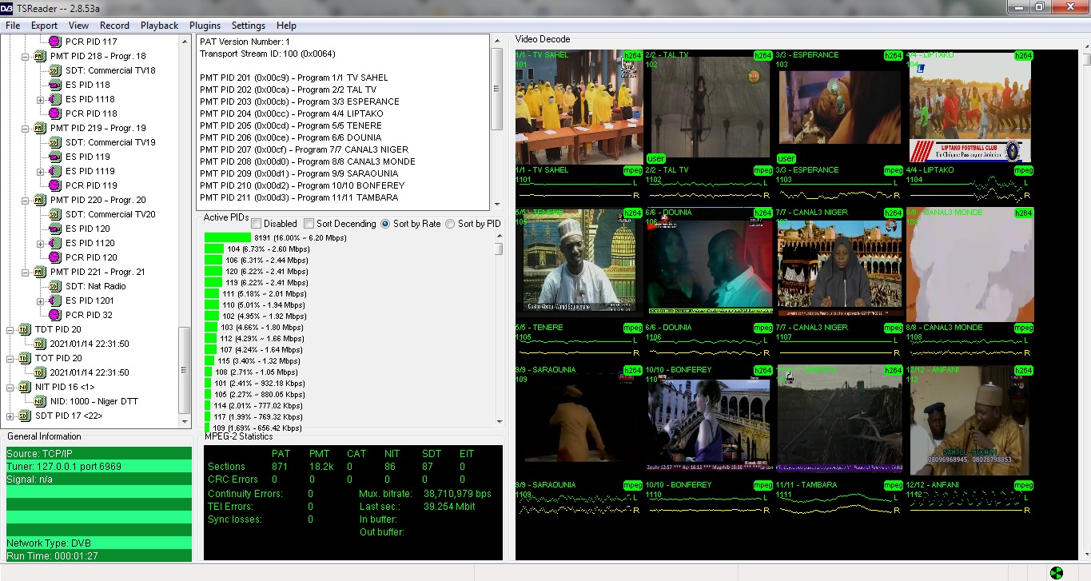This screenshot has width=1091, height=581.
Task: Open the Help menu
Action: (x=286, y=26)
